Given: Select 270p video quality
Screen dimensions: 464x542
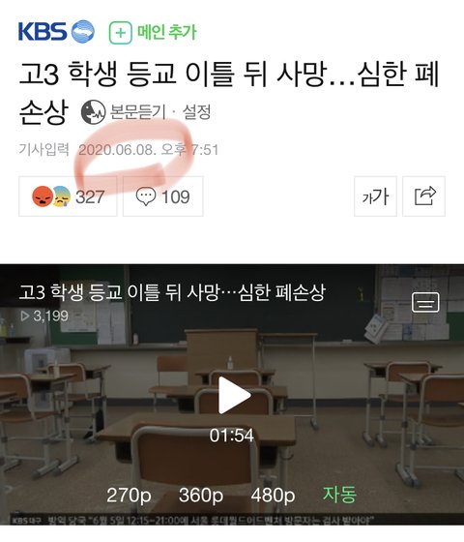Looking at the screenshot, I should tap(129, 495).
